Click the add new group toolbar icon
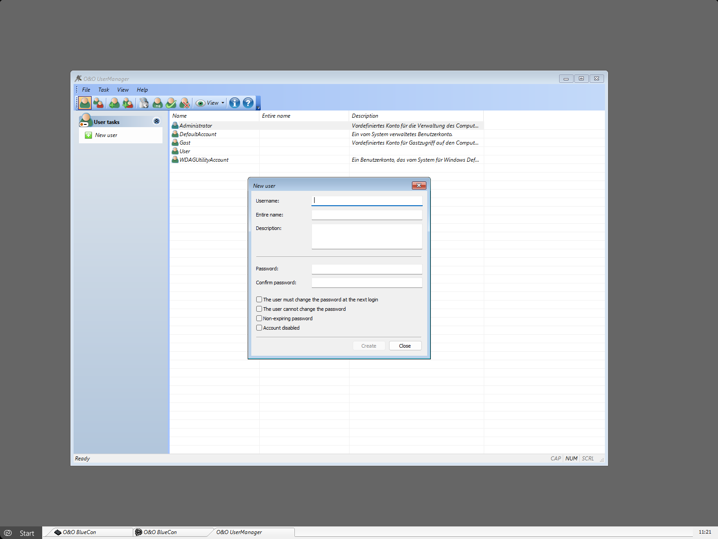The image size is (718, 539). (128, 103)
